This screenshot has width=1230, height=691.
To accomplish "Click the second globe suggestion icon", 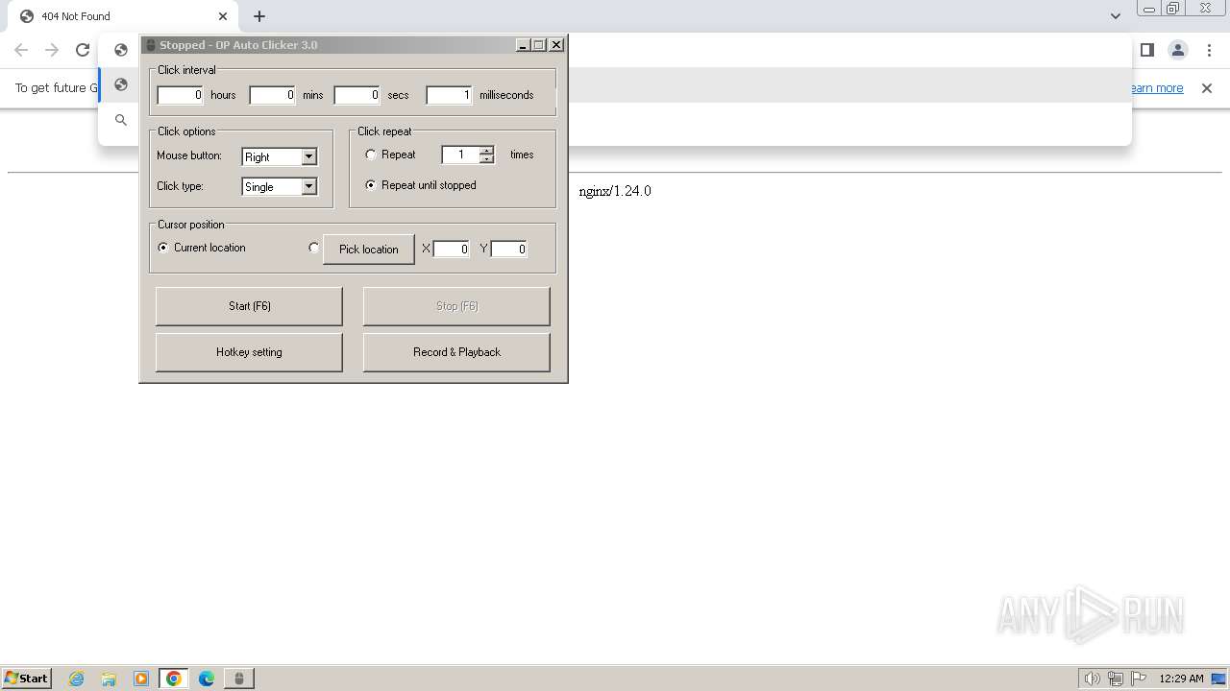I will (121, 84).
